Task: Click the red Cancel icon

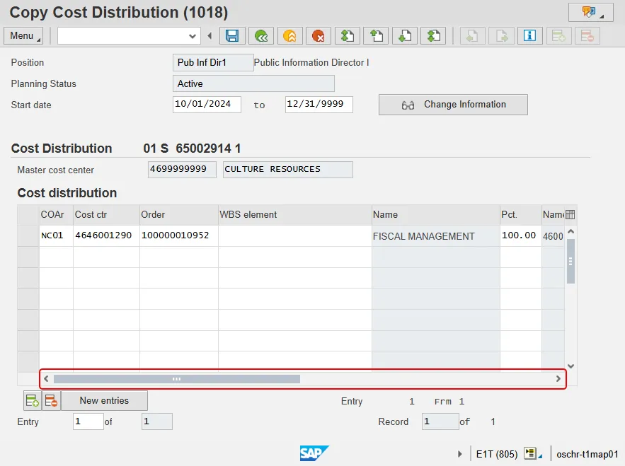Action: pyautogui.click(x=319, y=36)
